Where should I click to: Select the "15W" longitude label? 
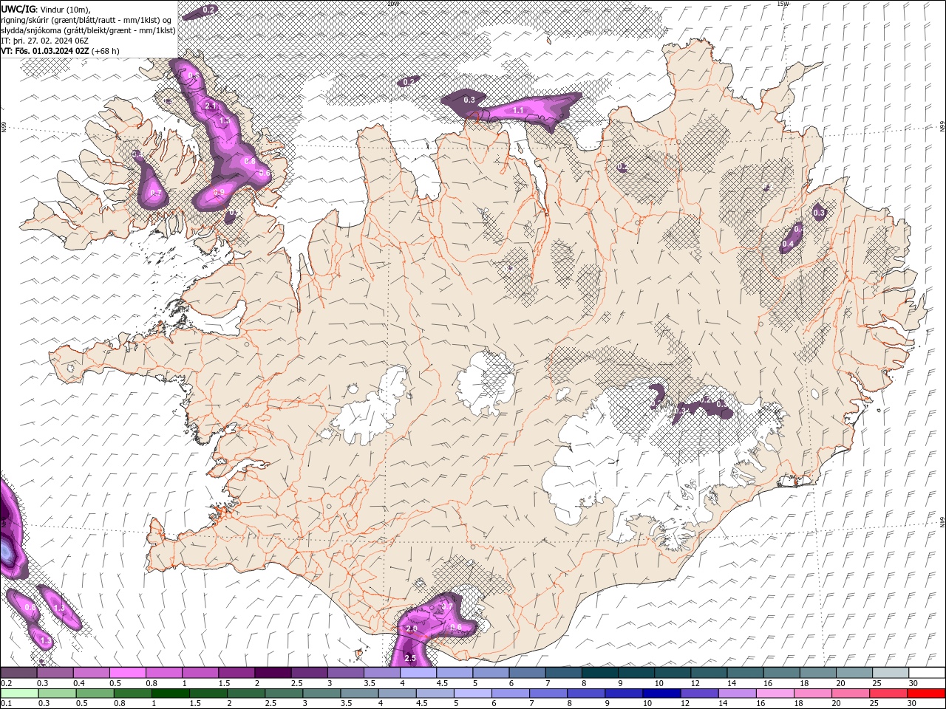pyautogui.click(x=783, y=4)
